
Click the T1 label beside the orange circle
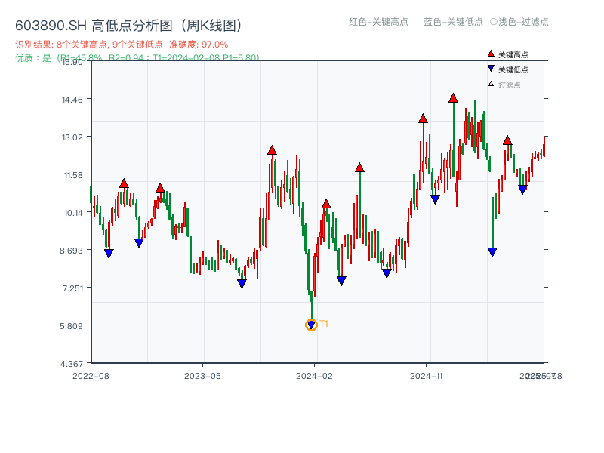(324, 323)
